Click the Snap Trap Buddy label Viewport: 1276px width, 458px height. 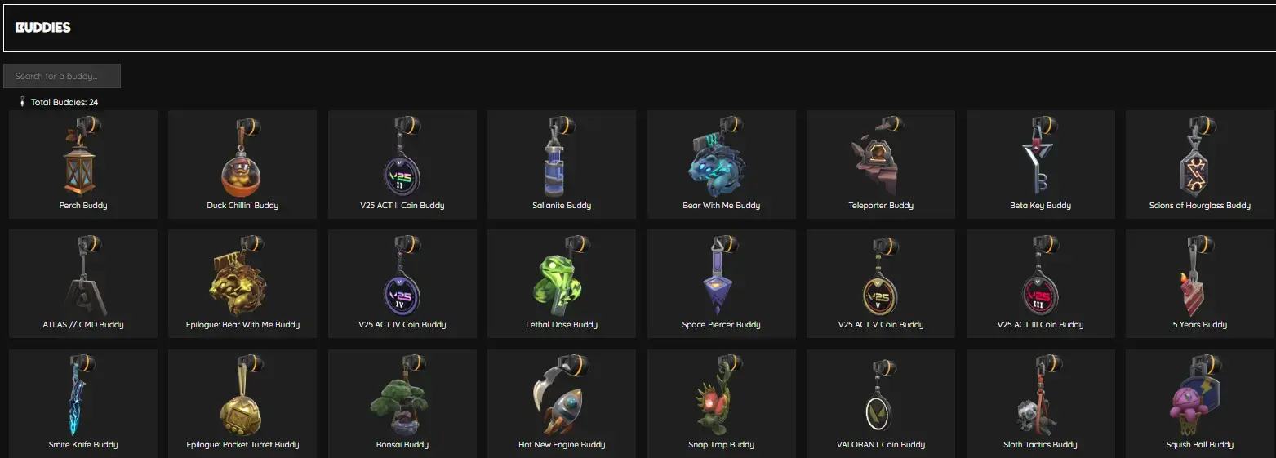[721, 445]
